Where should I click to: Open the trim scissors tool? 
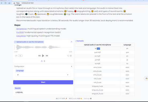point(71,56)
